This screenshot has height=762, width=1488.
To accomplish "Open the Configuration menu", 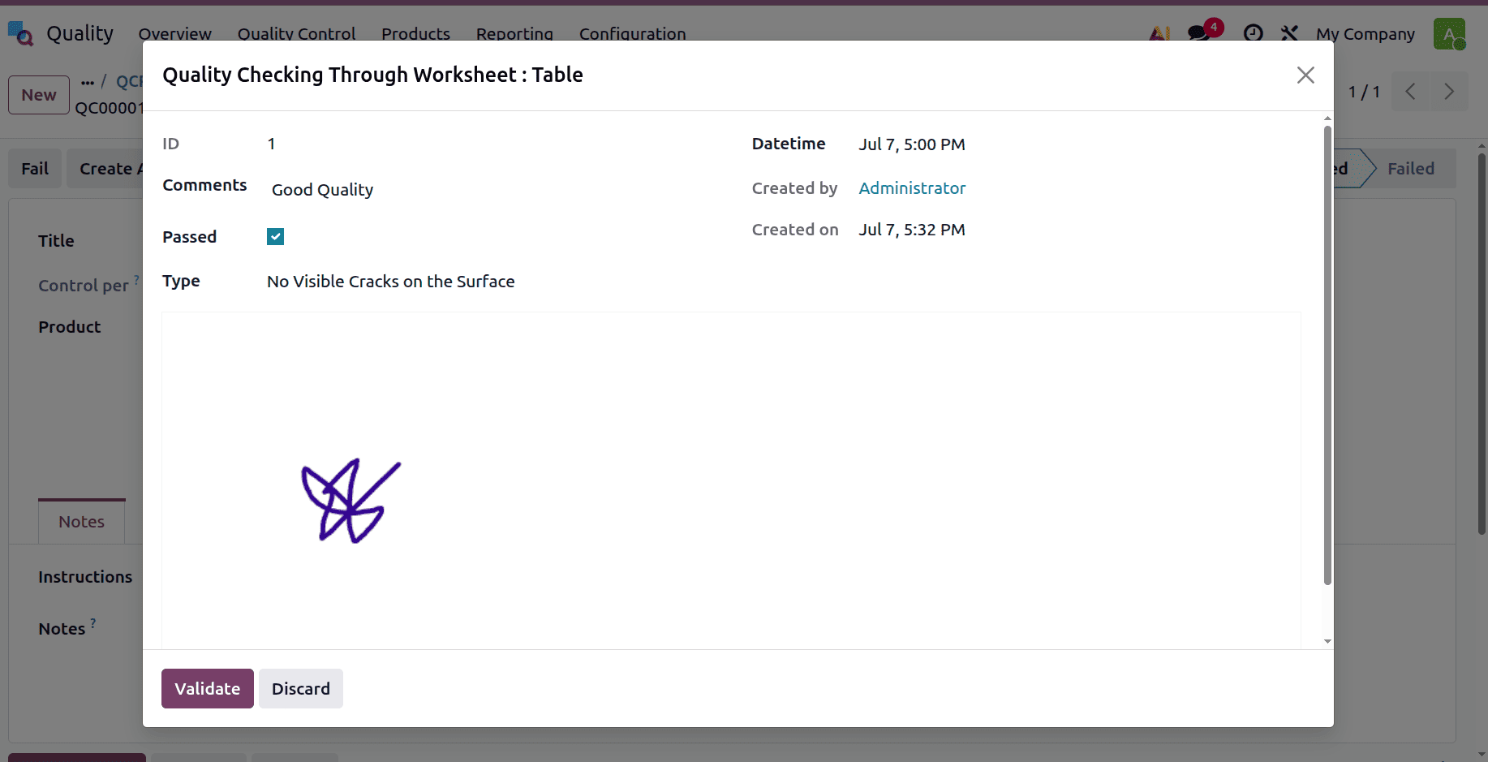I will click(632, 34).
